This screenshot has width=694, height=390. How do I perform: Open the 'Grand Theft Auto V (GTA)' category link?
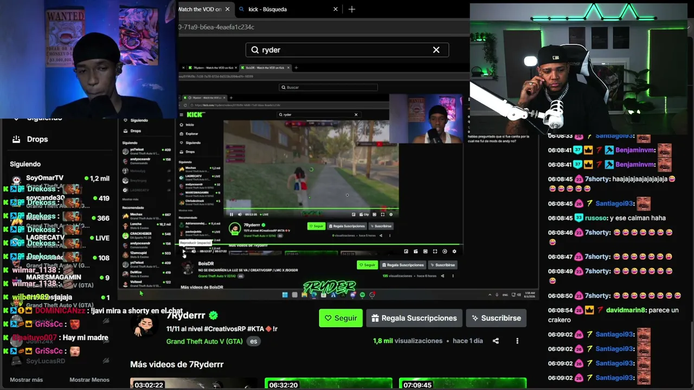point(204,341)
